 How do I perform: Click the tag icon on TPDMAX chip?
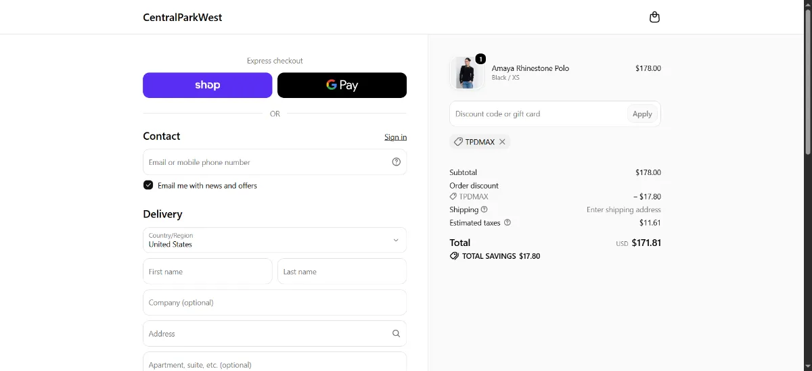click(x=458, y=142)
